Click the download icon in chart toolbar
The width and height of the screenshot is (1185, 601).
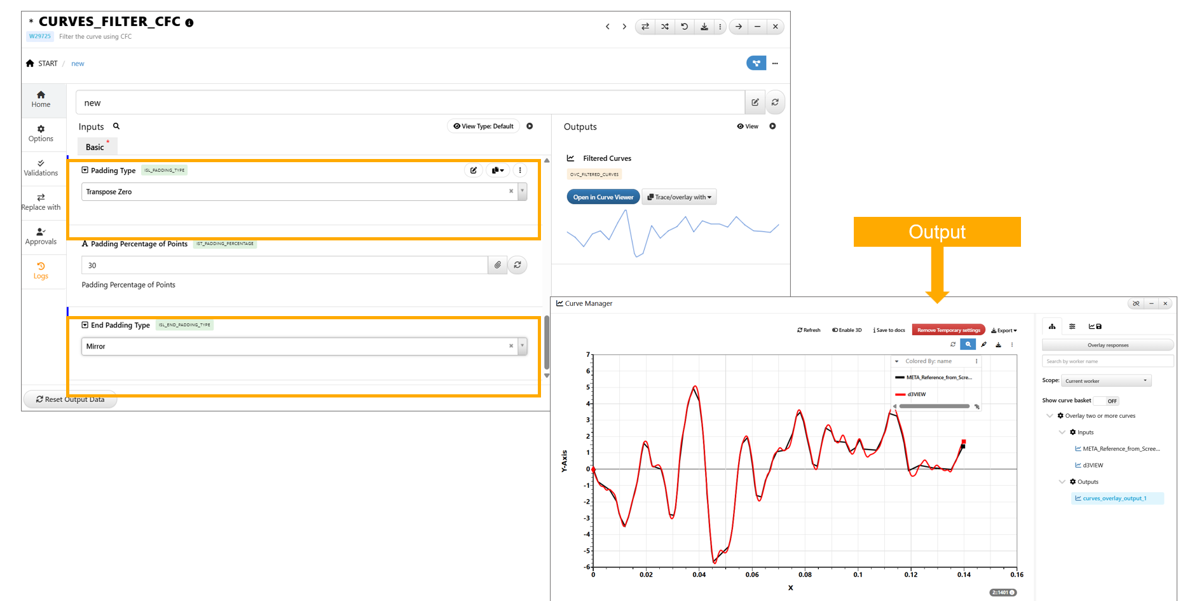tap(998, 345)
